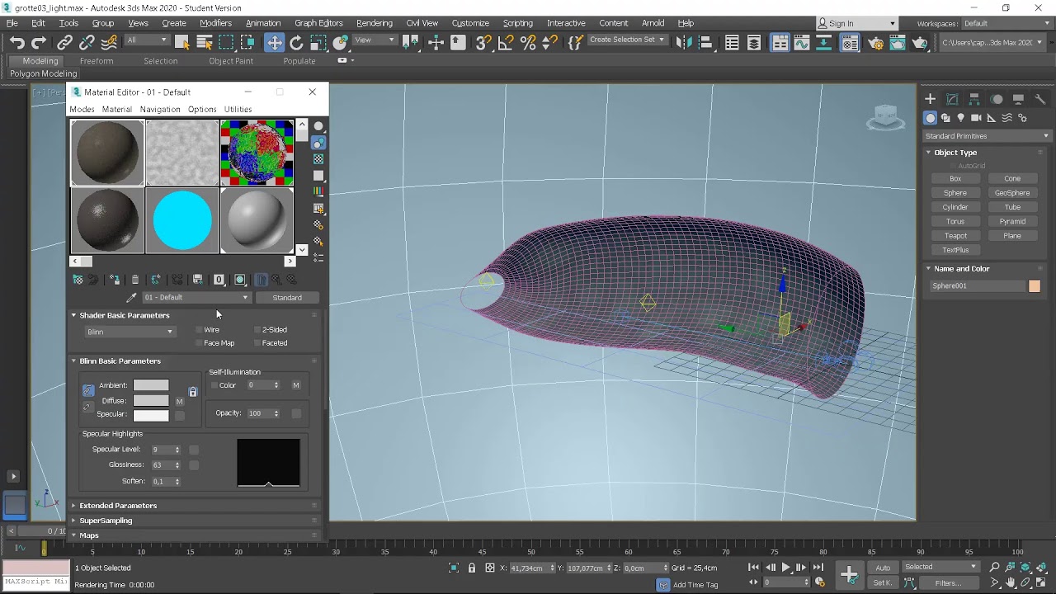This screenshot has height=594, width=1056.
Task: Pick material from object eyedropper
Action: click(x=130, y=298)
